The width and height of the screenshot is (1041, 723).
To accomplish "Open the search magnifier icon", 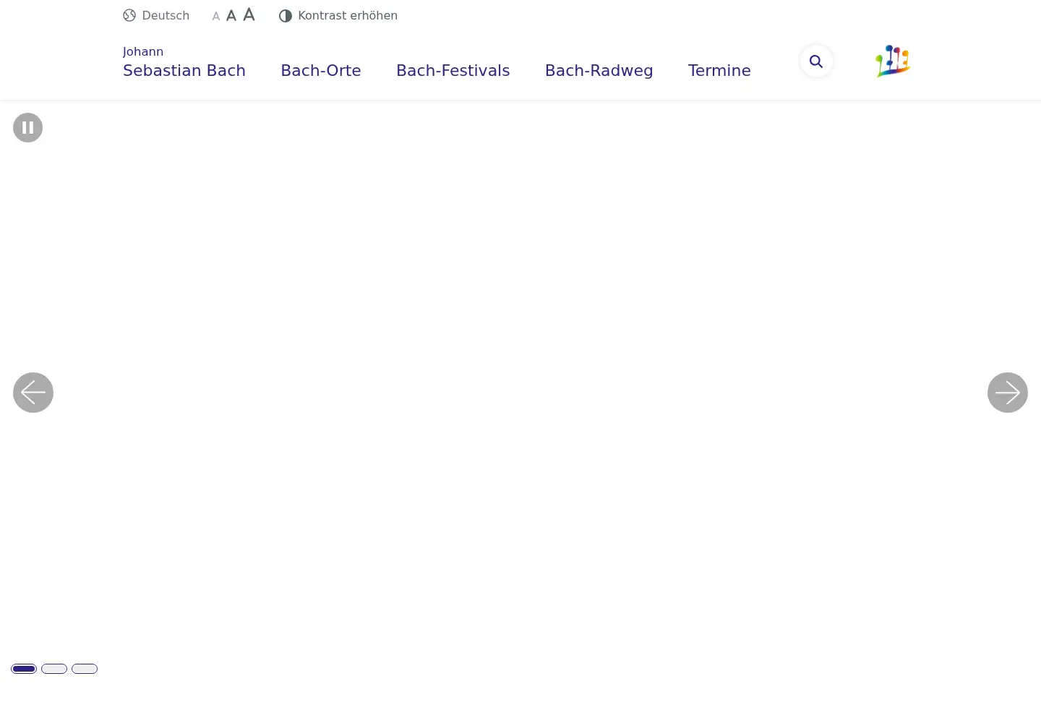I will coord(816,61).
